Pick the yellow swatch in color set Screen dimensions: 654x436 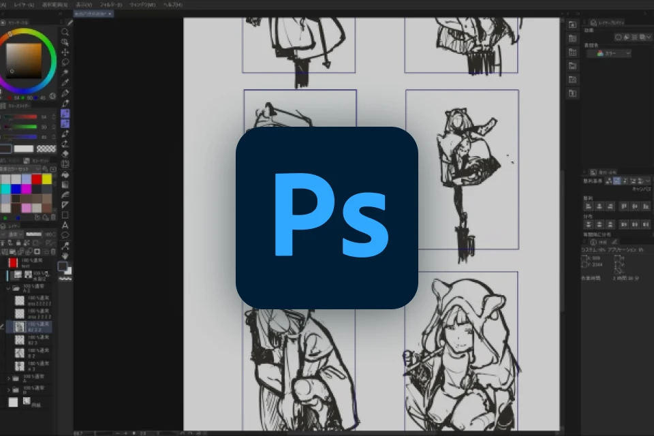pyautogui.click(x=47, y=179)
